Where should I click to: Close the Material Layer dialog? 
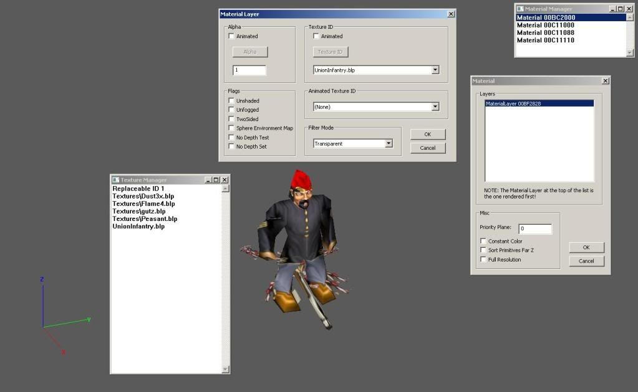tap(451, 14)
